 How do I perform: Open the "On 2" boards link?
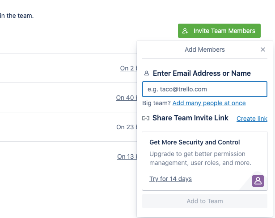tap(127, 68)
